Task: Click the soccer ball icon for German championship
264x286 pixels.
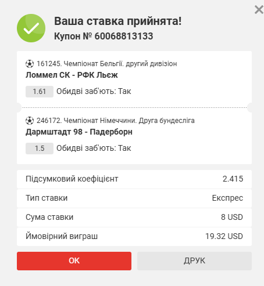Action: 30,121
